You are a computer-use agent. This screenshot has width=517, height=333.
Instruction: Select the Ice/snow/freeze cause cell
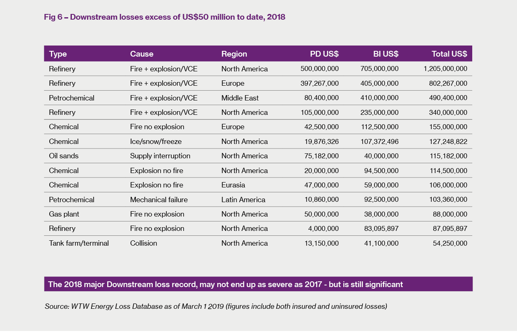click(156, 141)
